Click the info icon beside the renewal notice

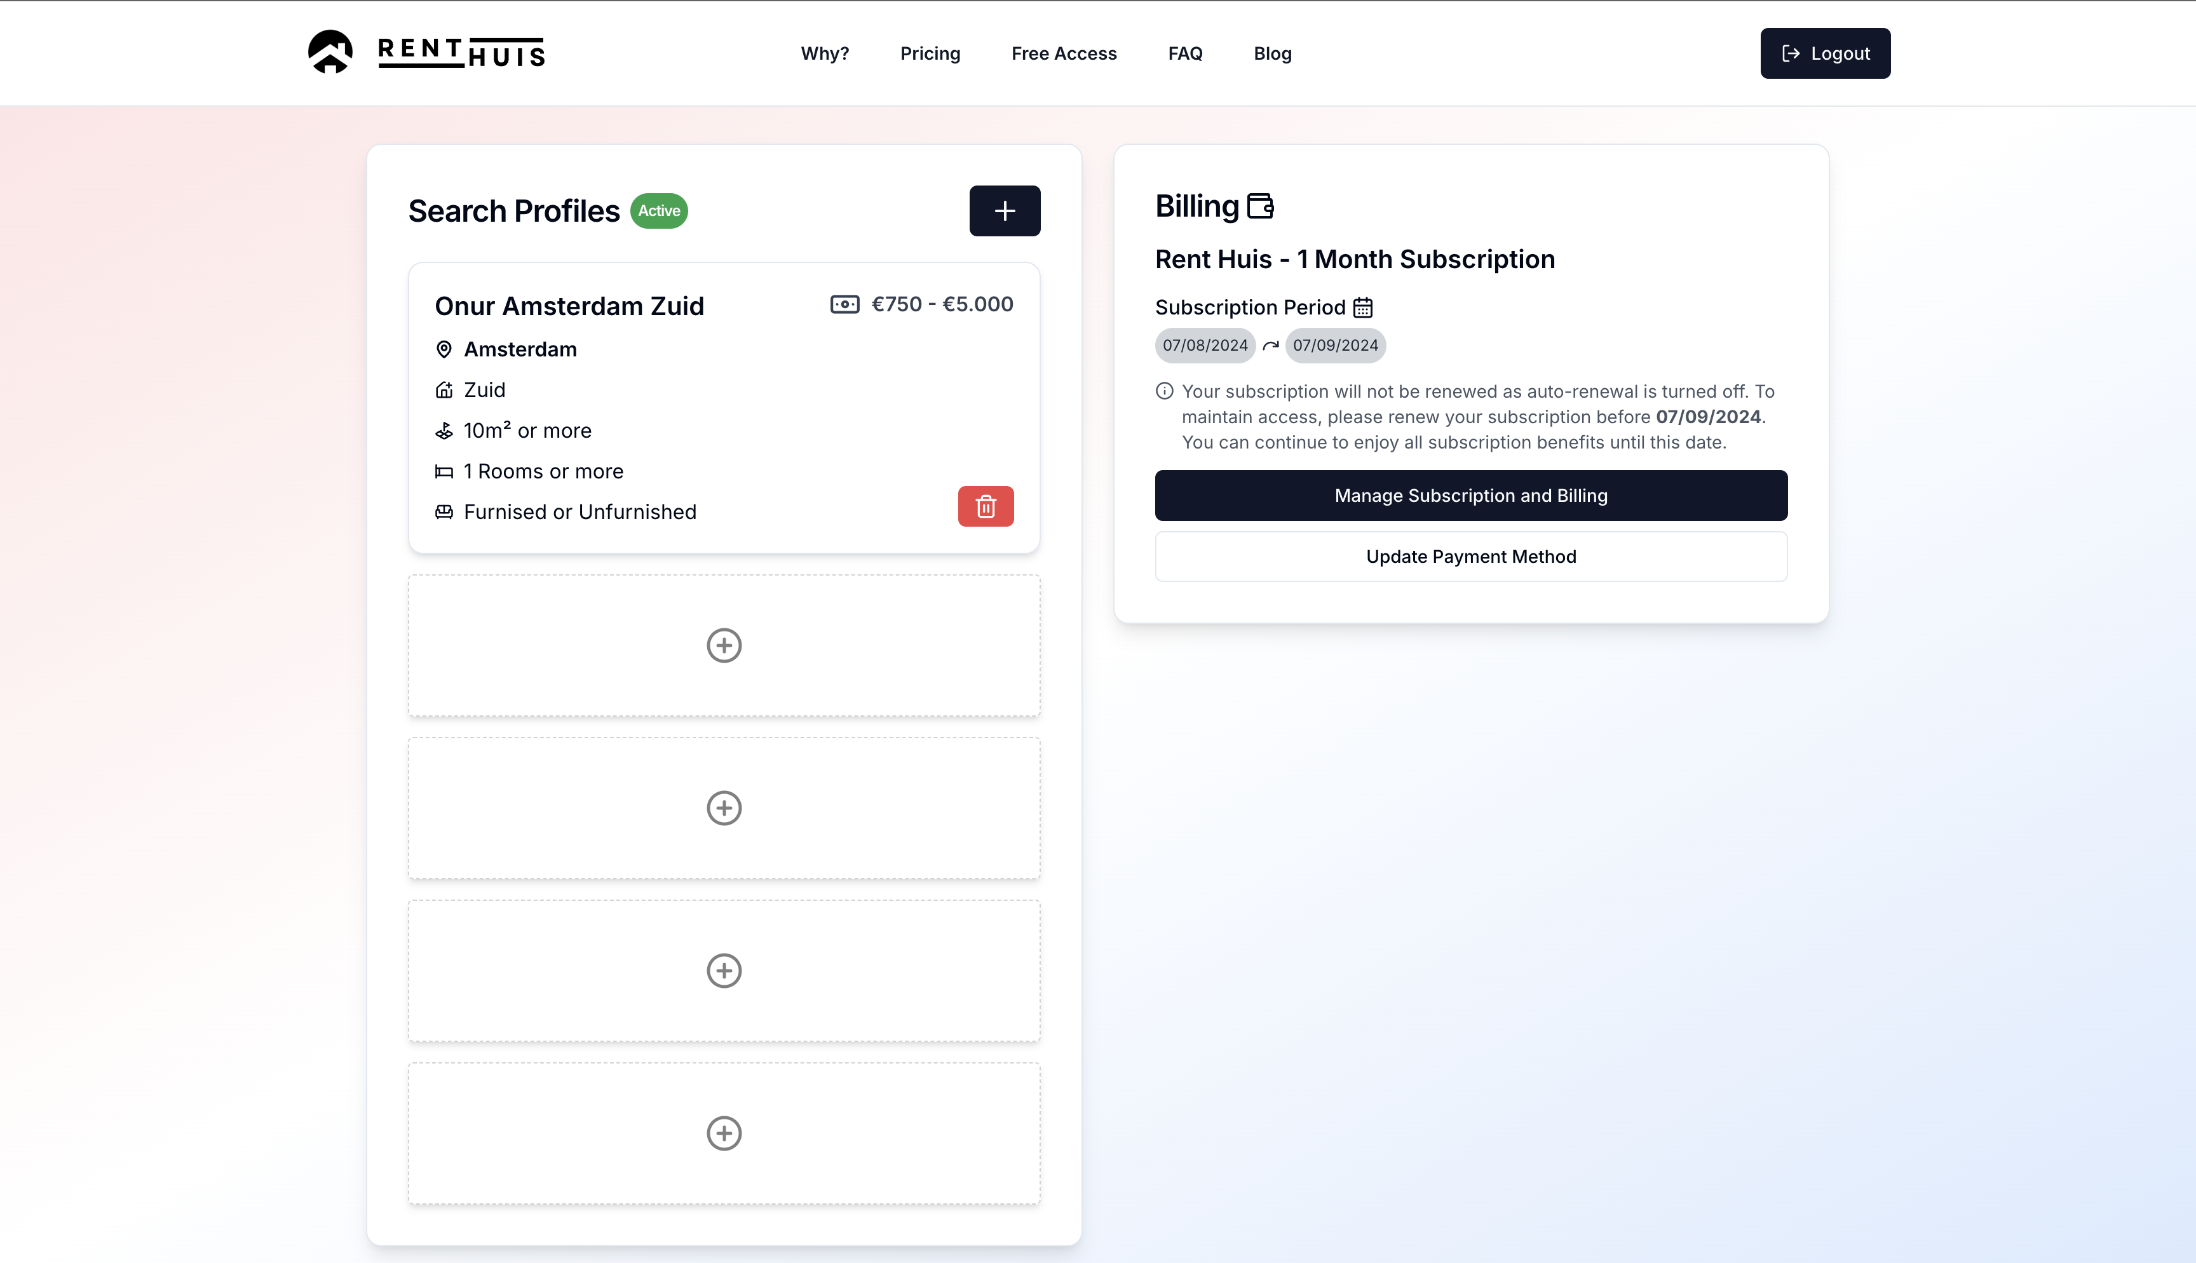[x=1165, y=391]
